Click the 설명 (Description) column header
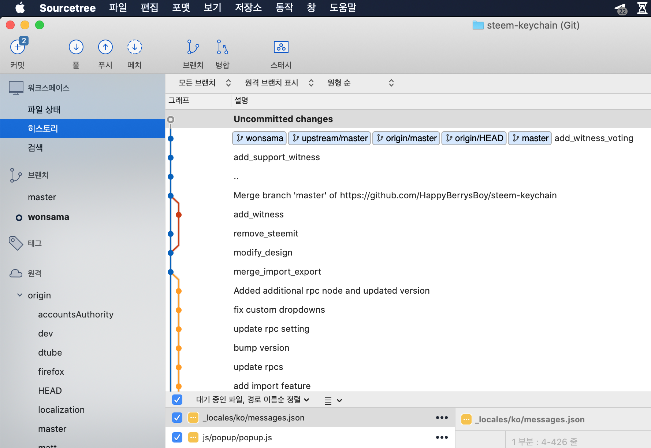This screenshot has width=651, height=448. [241, 100]
